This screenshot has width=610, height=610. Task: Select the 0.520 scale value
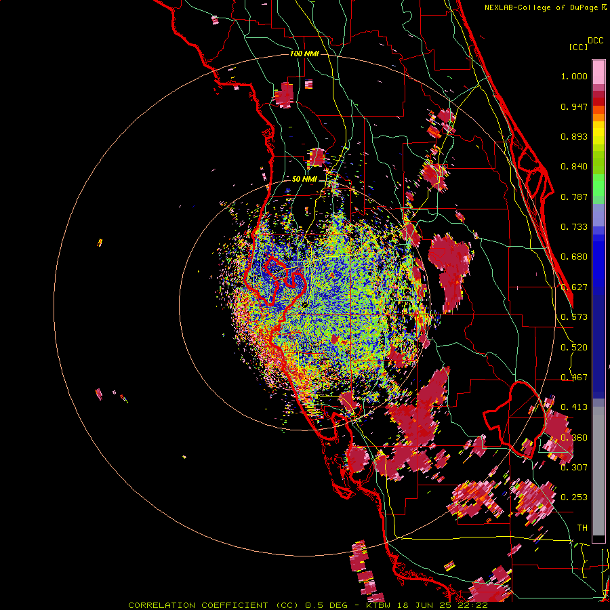coord(574,348)
